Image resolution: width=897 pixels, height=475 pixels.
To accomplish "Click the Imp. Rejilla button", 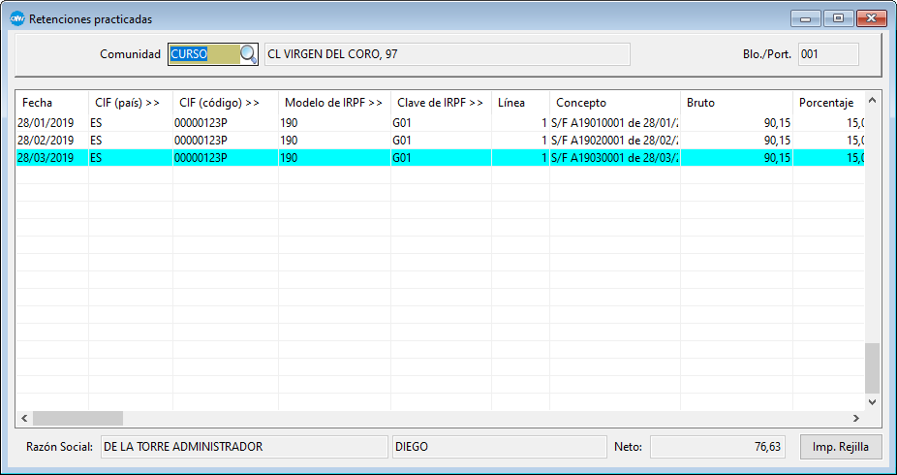I will (840, 447).
